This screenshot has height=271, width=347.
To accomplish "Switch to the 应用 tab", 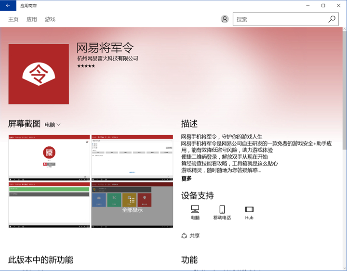I will [32, 19].
